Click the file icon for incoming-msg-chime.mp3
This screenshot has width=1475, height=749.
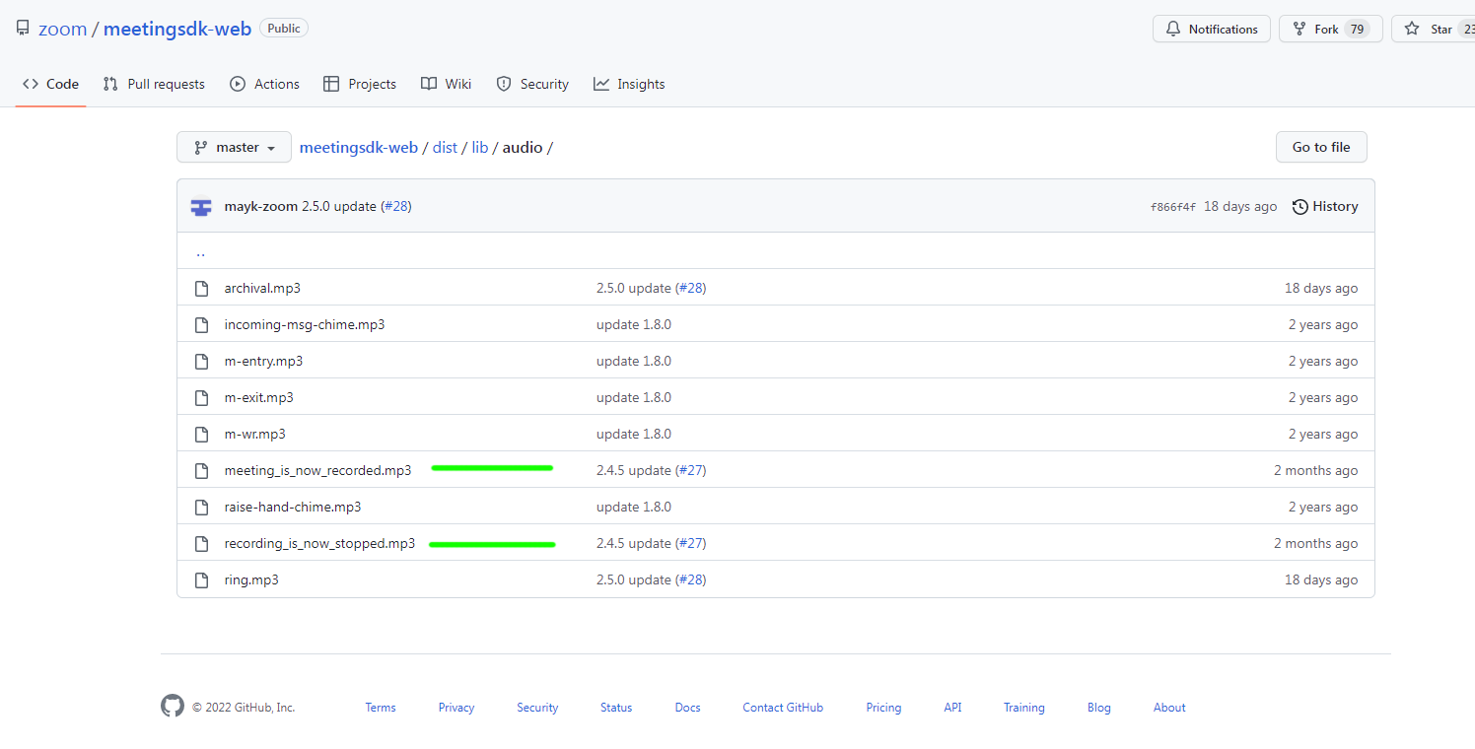coord(202,325)
